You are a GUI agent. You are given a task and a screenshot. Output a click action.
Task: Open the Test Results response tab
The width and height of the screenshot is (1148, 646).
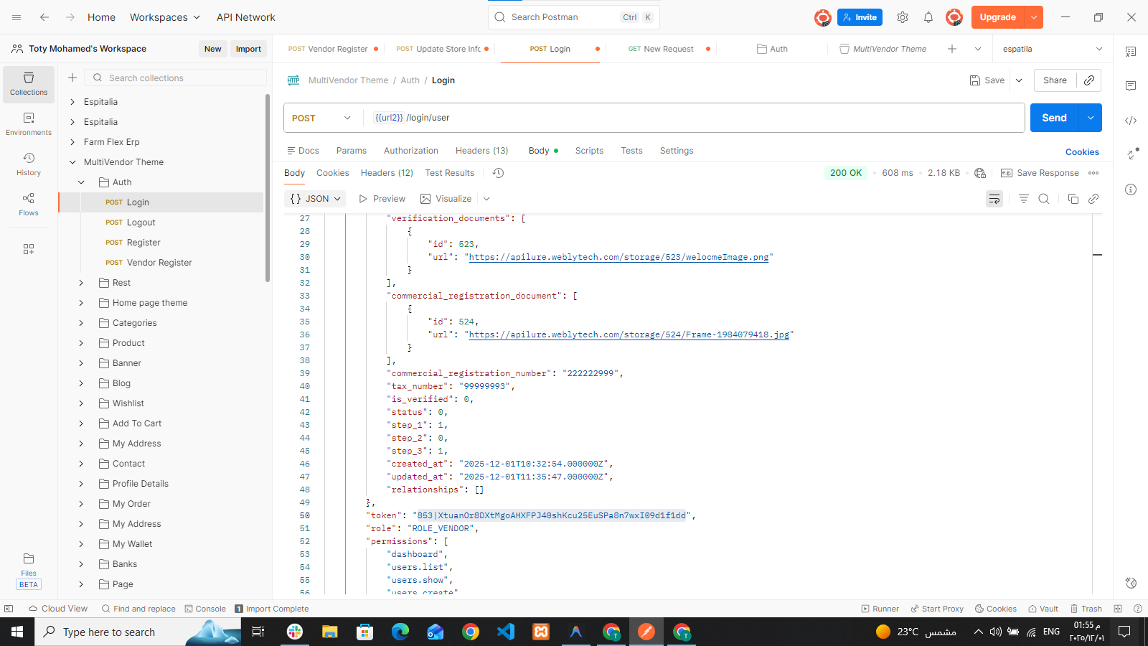click(449, 173)
